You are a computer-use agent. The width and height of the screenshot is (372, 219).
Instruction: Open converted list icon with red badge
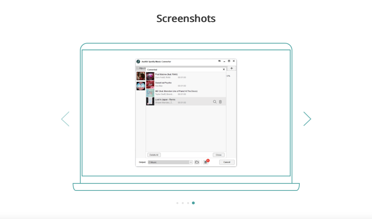tap(205, 162)
